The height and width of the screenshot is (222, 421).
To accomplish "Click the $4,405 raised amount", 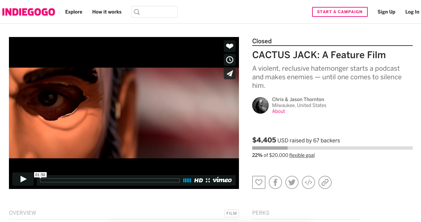I will coord(264,140).
